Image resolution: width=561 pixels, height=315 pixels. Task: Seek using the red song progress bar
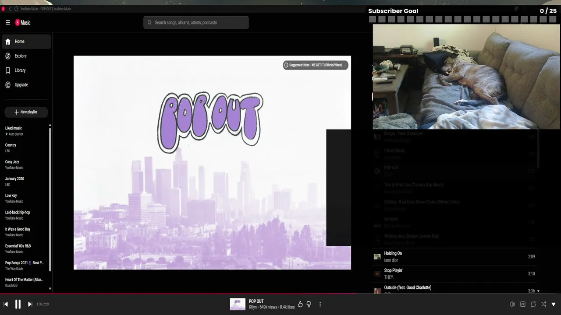[x=280, y=294]
